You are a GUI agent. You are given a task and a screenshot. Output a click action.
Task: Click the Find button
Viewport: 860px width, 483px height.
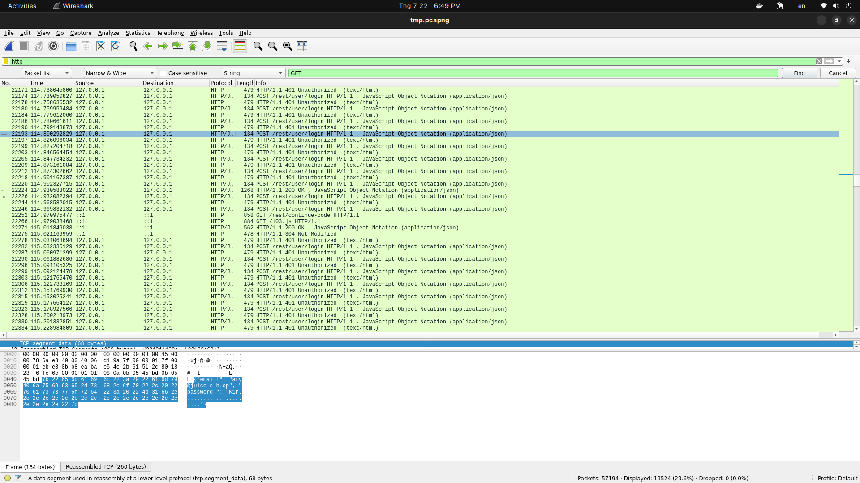799,73
